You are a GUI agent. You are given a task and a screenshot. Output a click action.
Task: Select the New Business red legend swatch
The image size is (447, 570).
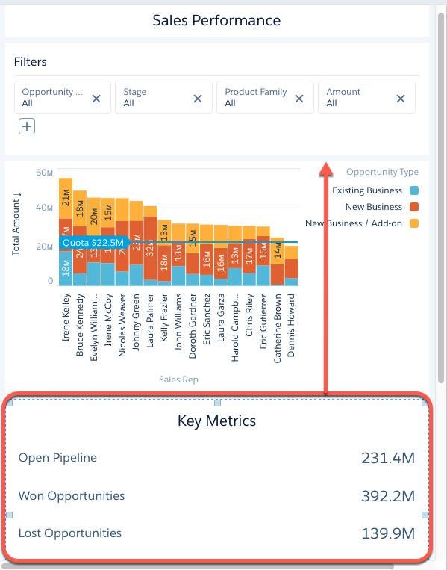[x=414, y=207]
